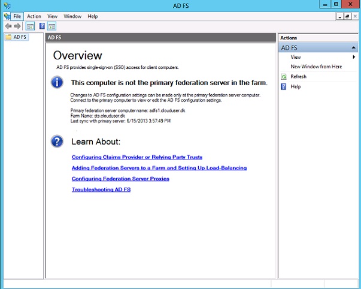Close the AD FS main window

coord(350,4)
